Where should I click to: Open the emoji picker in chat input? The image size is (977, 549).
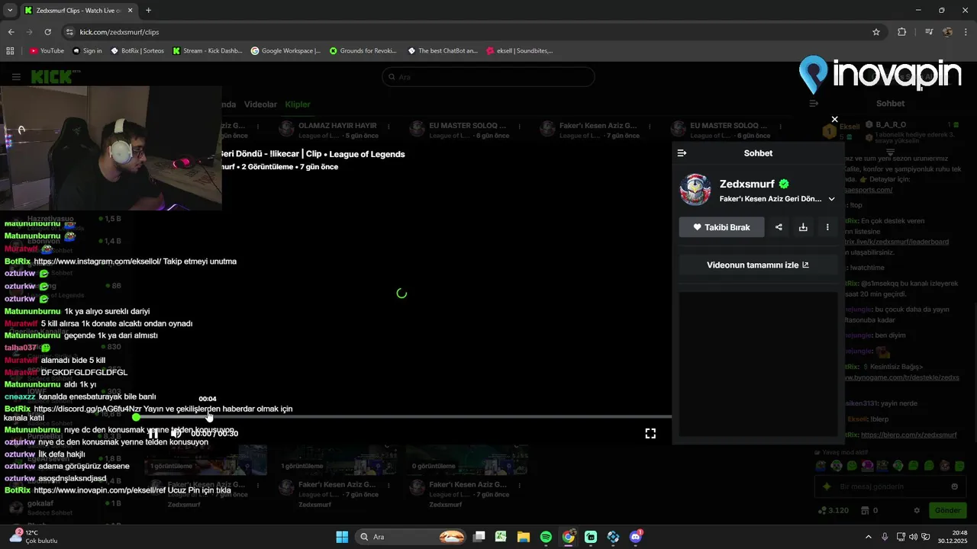click(954, 486)
